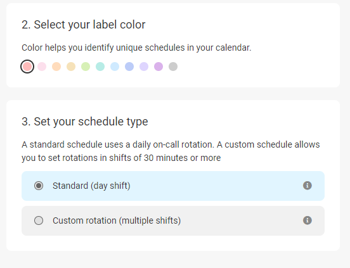Screen dimensions: 350x268
Task: Pick the selected salmon red label color
Action: [x=27, y=67]
